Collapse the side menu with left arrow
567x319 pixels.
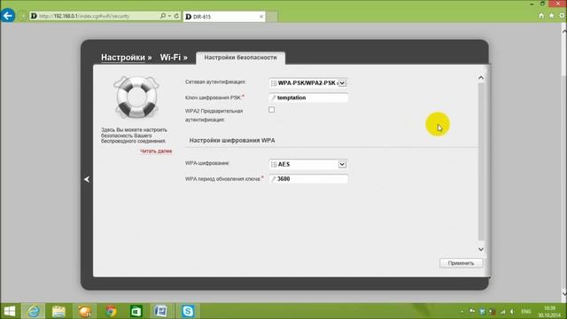click(87, 179)
